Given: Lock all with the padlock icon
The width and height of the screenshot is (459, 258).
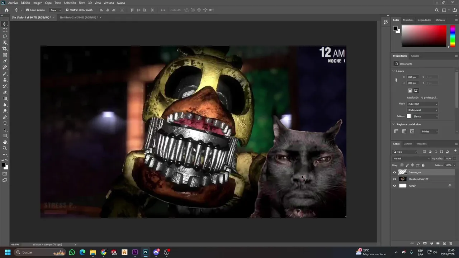Looking at the screenshot, I should point(423,165).
